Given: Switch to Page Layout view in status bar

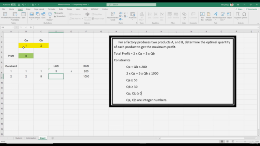Looking at the screenshot, I should [227, 142].
